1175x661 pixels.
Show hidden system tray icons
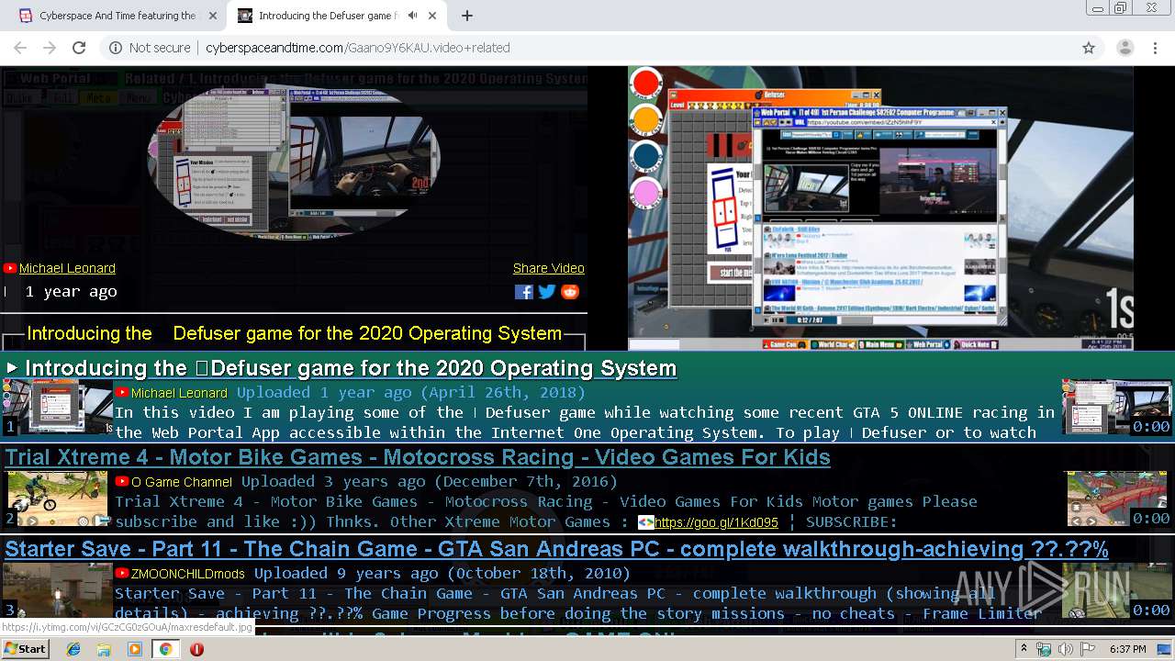[1025, 649]
